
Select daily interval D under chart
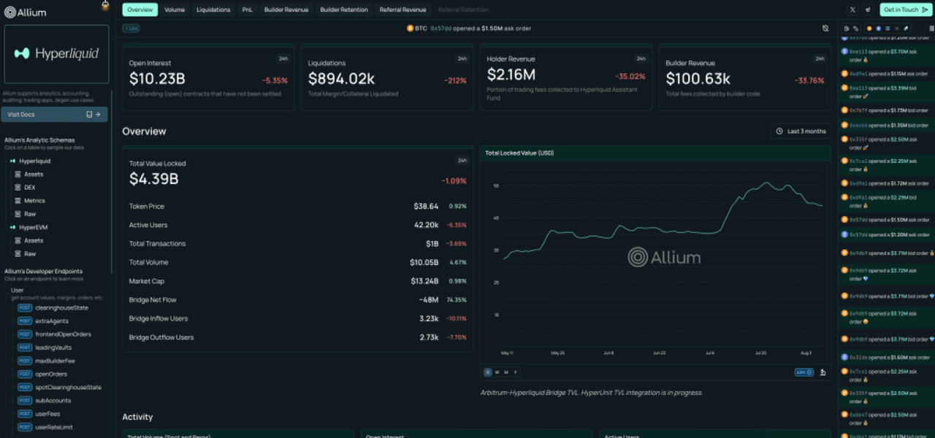point(488,372)
